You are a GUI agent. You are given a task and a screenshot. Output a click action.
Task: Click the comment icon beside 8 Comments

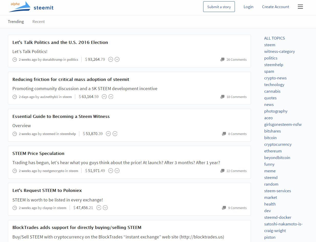pos(224,134)
